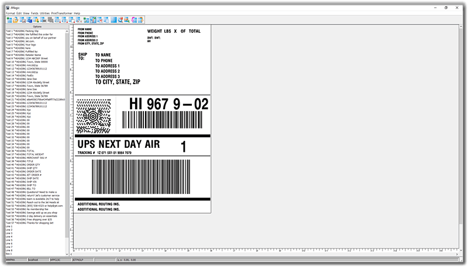
Task: Click canvas vertical scrollbar up arrow
Action: point(461,27)
